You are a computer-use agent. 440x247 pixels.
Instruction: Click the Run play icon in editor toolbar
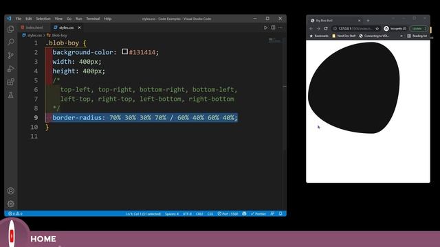[265, 27]
